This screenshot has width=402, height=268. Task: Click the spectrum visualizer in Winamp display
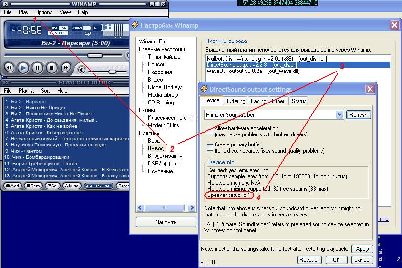point(115,31)
